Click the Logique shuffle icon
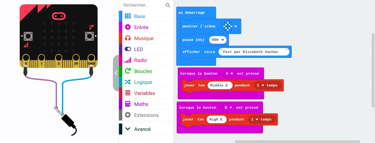This screenshot has width=375, height=143. pyautogui.click(x=128, y=82)
